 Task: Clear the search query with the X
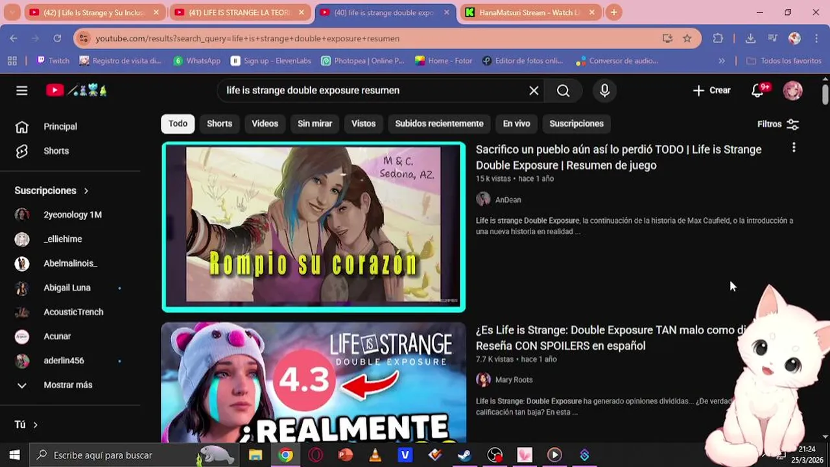[x=534, y=91]
